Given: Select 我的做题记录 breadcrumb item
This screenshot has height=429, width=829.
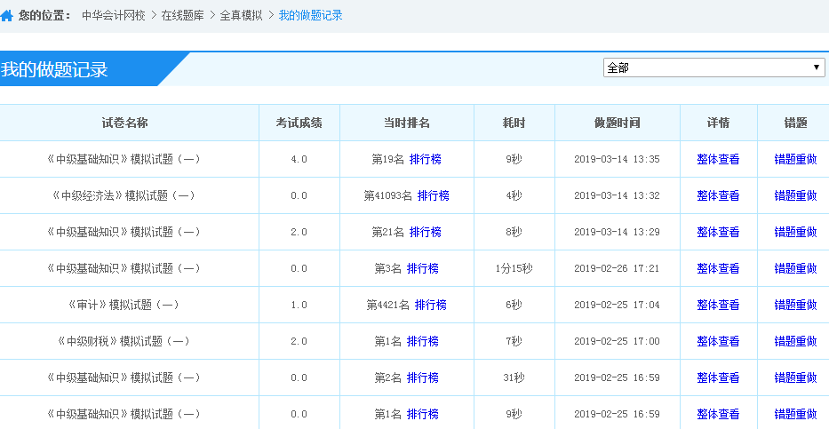Looking at the screenshot, I should pyautogui.click(x=310, y=16).
